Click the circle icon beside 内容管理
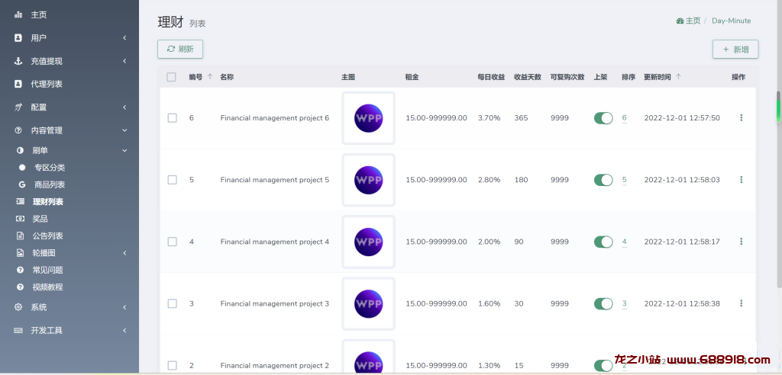This screenshot has height=375, width=782. [x=18, y=130]
